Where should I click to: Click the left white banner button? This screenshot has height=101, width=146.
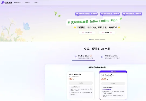(87, 33)
